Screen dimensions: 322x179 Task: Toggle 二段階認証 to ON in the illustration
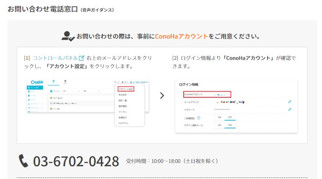pyautogui.click(x=220, y=117)
